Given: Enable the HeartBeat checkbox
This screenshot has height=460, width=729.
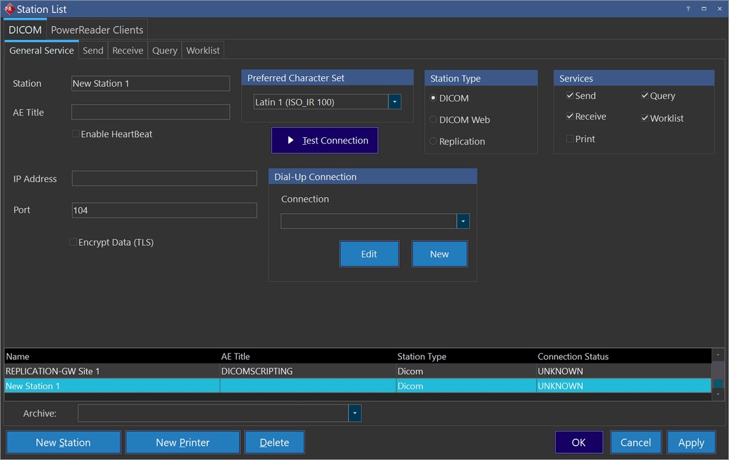Looking at the screenshot, I should pos(75,134).
